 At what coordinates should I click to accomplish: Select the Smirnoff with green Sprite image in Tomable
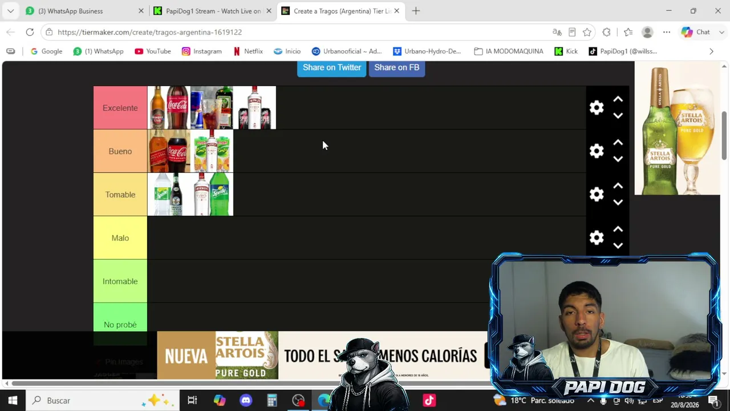coord(212,195)
